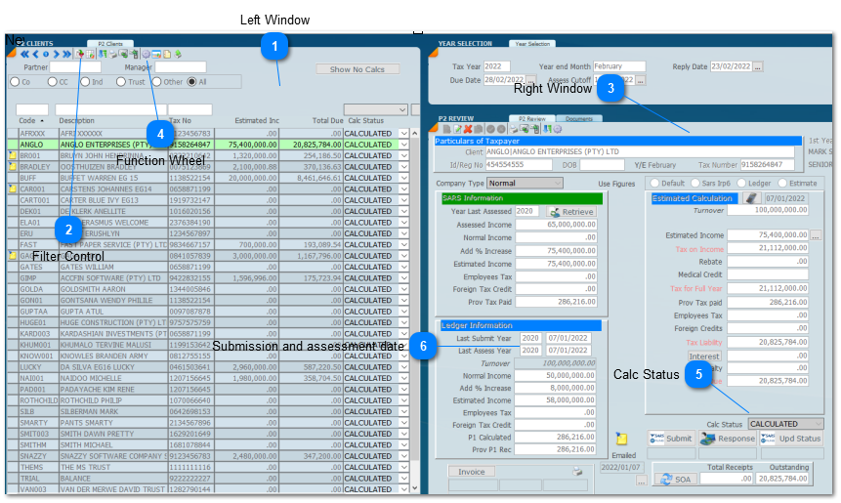841x503 pixels.
Task: Click the Interest button
Action: coord(704,356)
